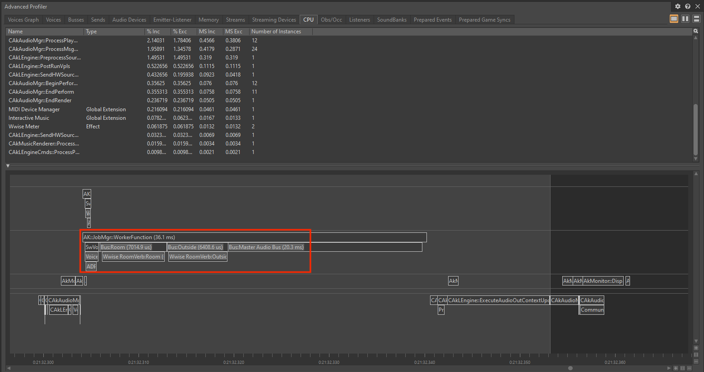Click the vertical zoom-in plus icon
704x372 pixels.
[696, 348]
